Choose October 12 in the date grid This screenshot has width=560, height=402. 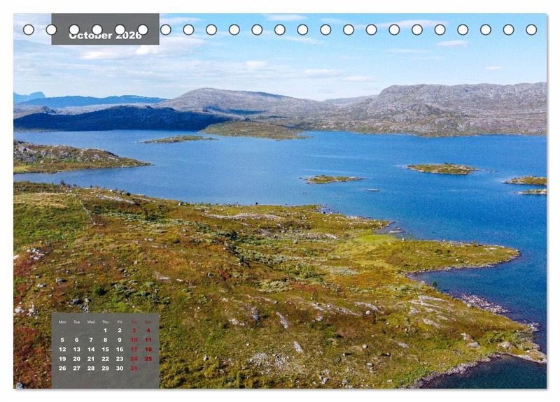point(62,349)
